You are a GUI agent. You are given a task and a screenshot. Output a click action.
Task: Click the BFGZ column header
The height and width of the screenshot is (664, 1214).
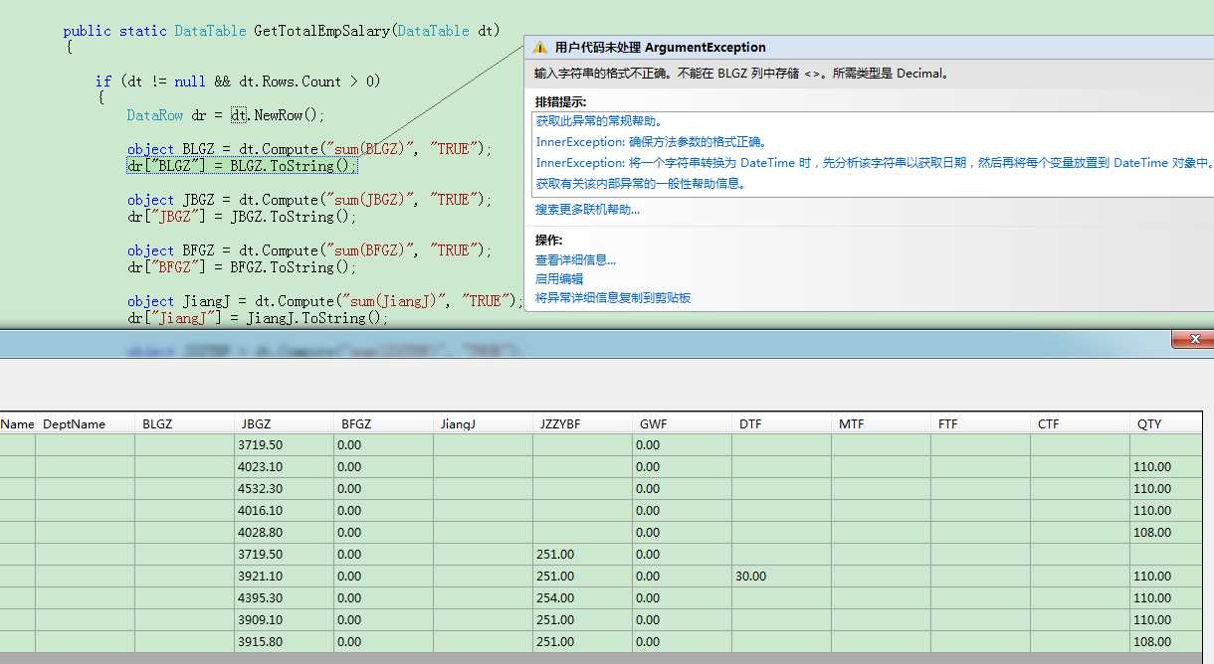point(384,423)
